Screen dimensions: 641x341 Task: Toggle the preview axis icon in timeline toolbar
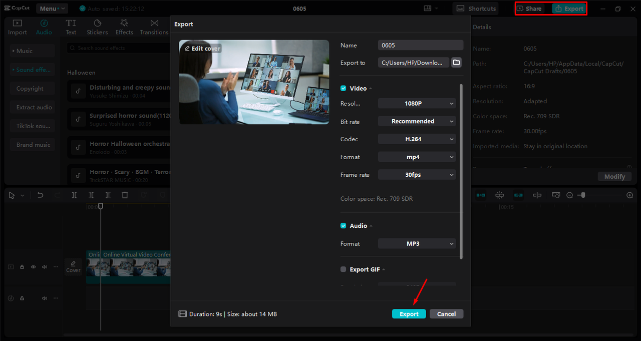pyautogui.click(x=537, y=195)
